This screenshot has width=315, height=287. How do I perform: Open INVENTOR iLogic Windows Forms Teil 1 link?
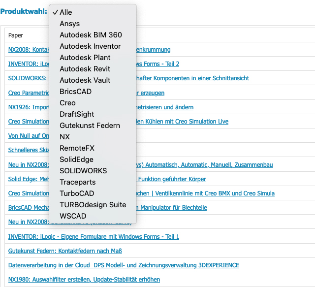94,237
